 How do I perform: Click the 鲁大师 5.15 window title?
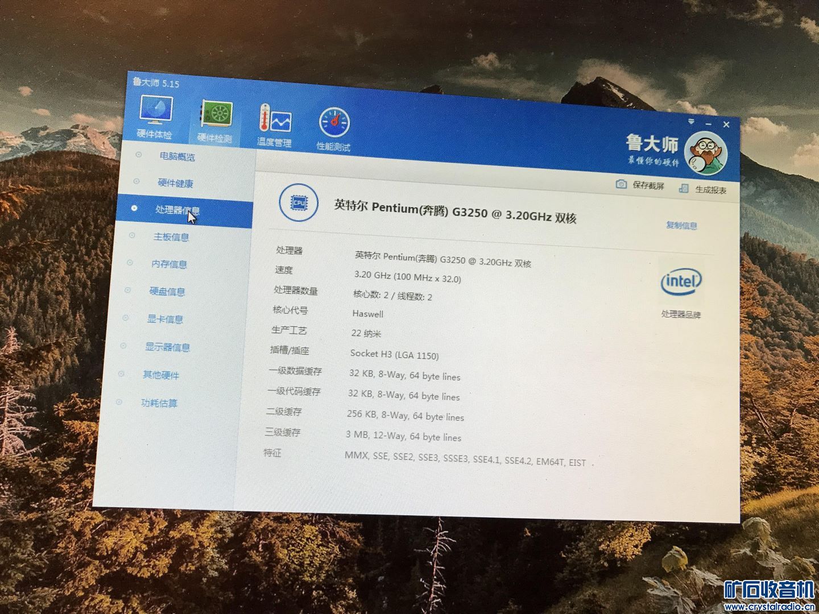click(x=156, y=83)
